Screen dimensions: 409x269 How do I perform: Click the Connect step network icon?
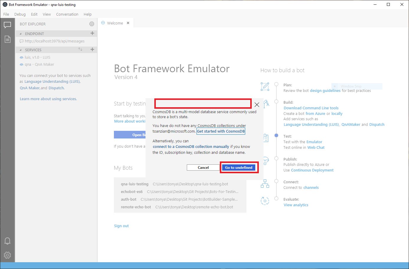[x=265, y=184]
